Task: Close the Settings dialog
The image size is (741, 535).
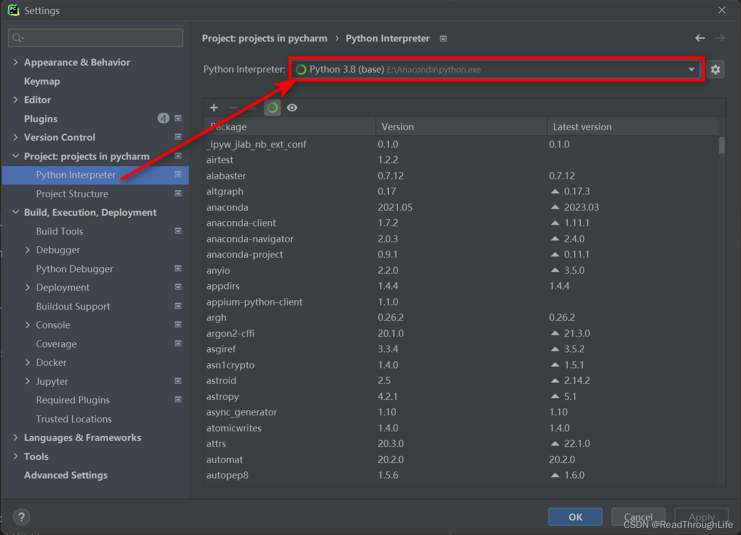Action: (x=722, y=10)
